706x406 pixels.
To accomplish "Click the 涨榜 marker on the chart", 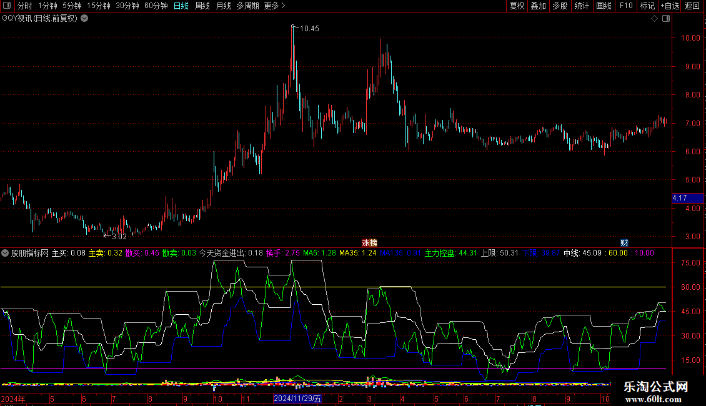I will pyautogui.click(x=370, y=243).
